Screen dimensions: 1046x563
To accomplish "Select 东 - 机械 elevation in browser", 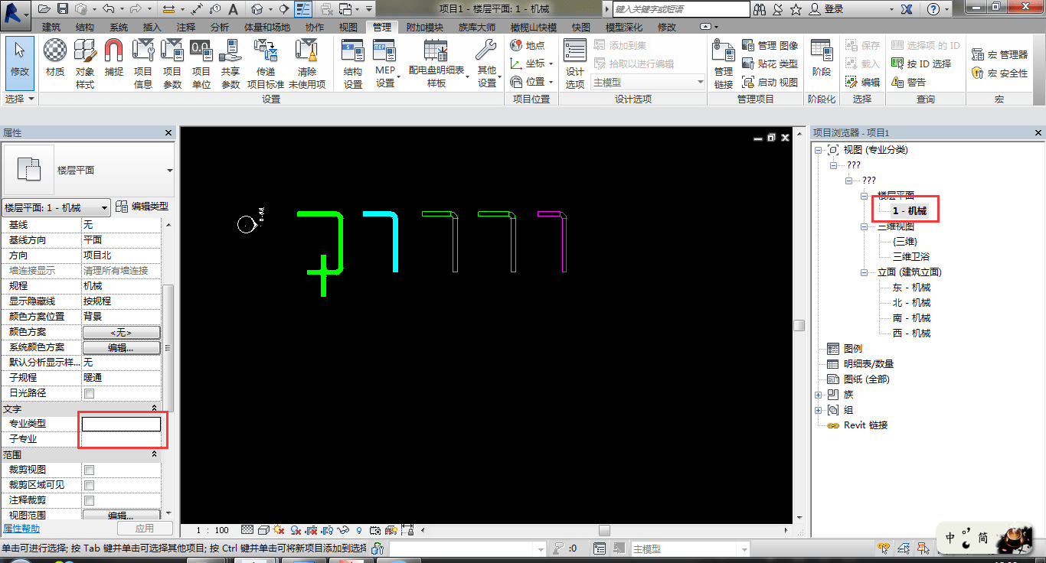I will click(911, 288).
